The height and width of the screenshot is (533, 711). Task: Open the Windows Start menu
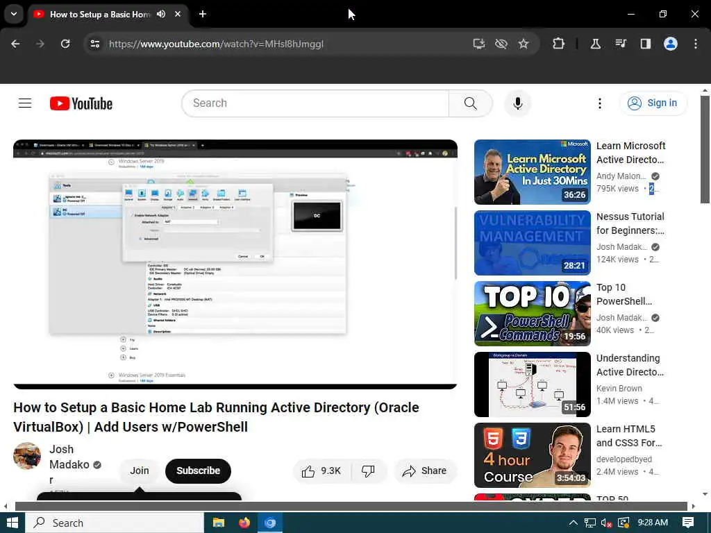[12, 523]
